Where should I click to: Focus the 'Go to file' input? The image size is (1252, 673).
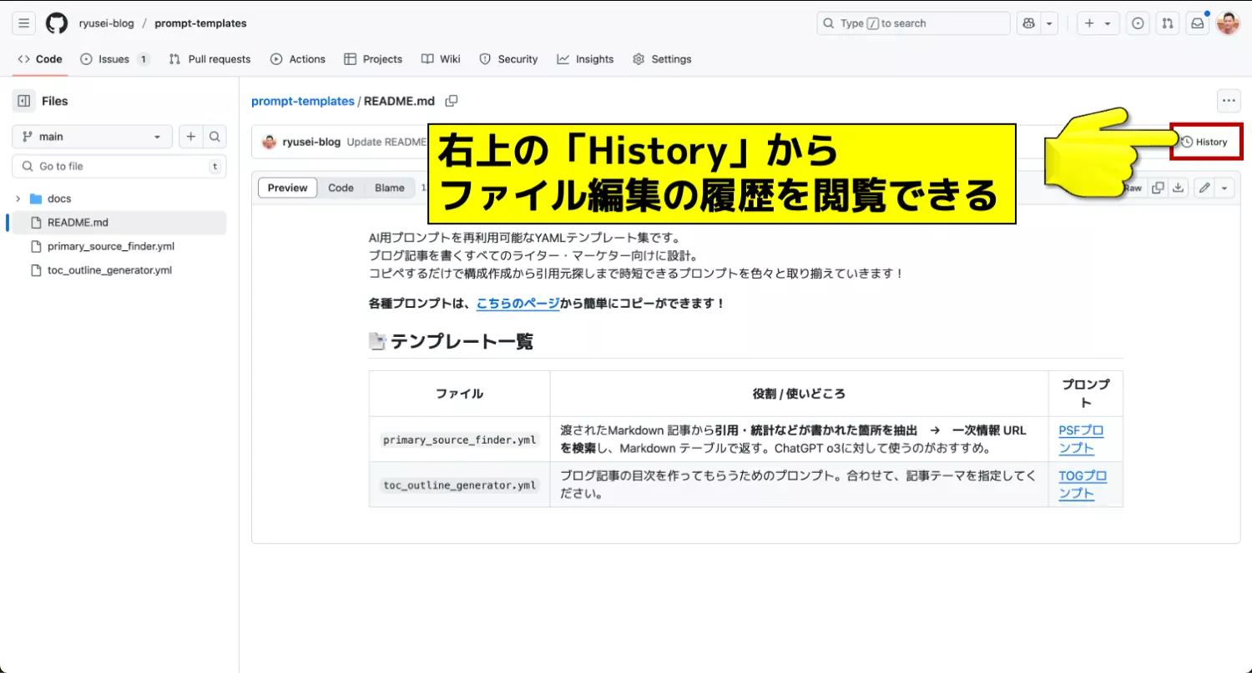pos(119,166)
